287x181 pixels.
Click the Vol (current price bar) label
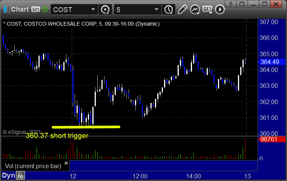(x=33, y=166)
